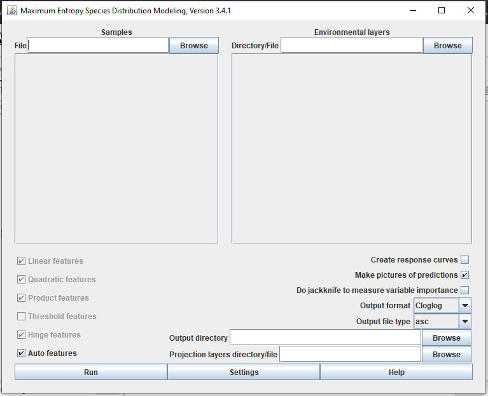
Task: Browse for Environmental layers directory
Action: pos(447,45)
